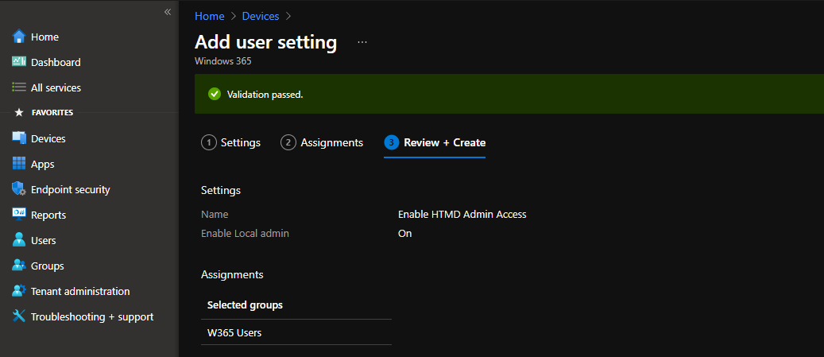The width and height of the screenshot is (824, 357).
Task: Select the Review + Create step tab
Action: 435,142
